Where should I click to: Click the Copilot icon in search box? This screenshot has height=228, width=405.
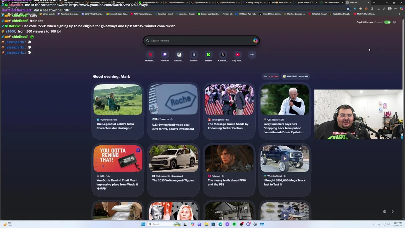pos(255,41)
